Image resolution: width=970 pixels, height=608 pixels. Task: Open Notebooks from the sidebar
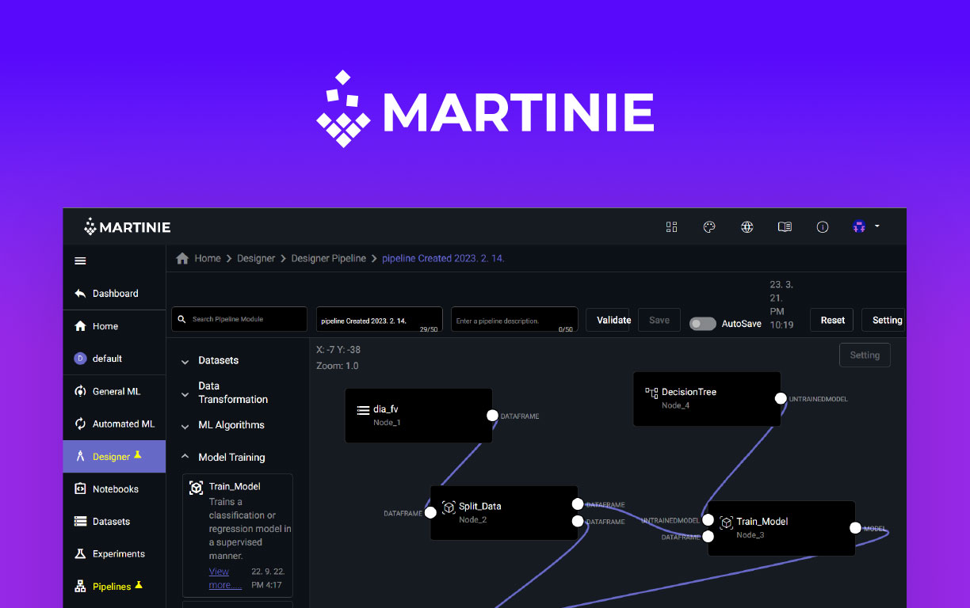pos(115,489)
